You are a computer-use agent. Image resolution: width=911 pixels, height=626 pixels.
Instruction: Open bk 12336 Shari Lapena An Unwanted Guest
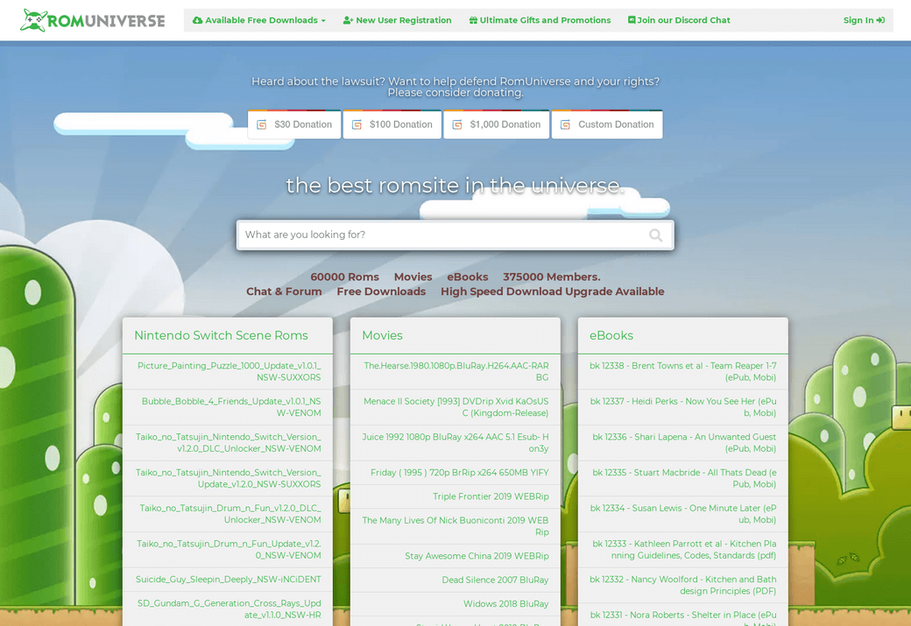point(683,442)
